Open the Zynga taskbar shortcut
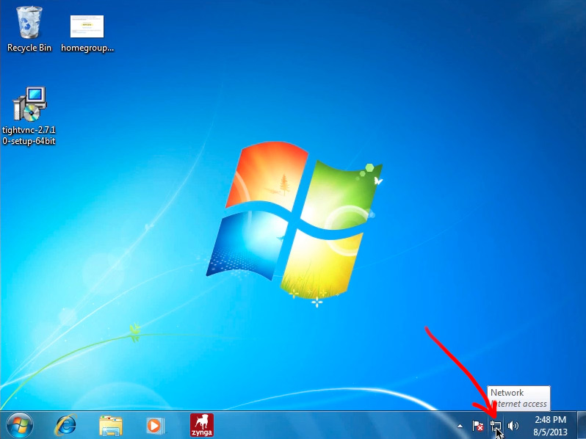Image resolution: width=586 pixels, height=439 pixels. 202,425
